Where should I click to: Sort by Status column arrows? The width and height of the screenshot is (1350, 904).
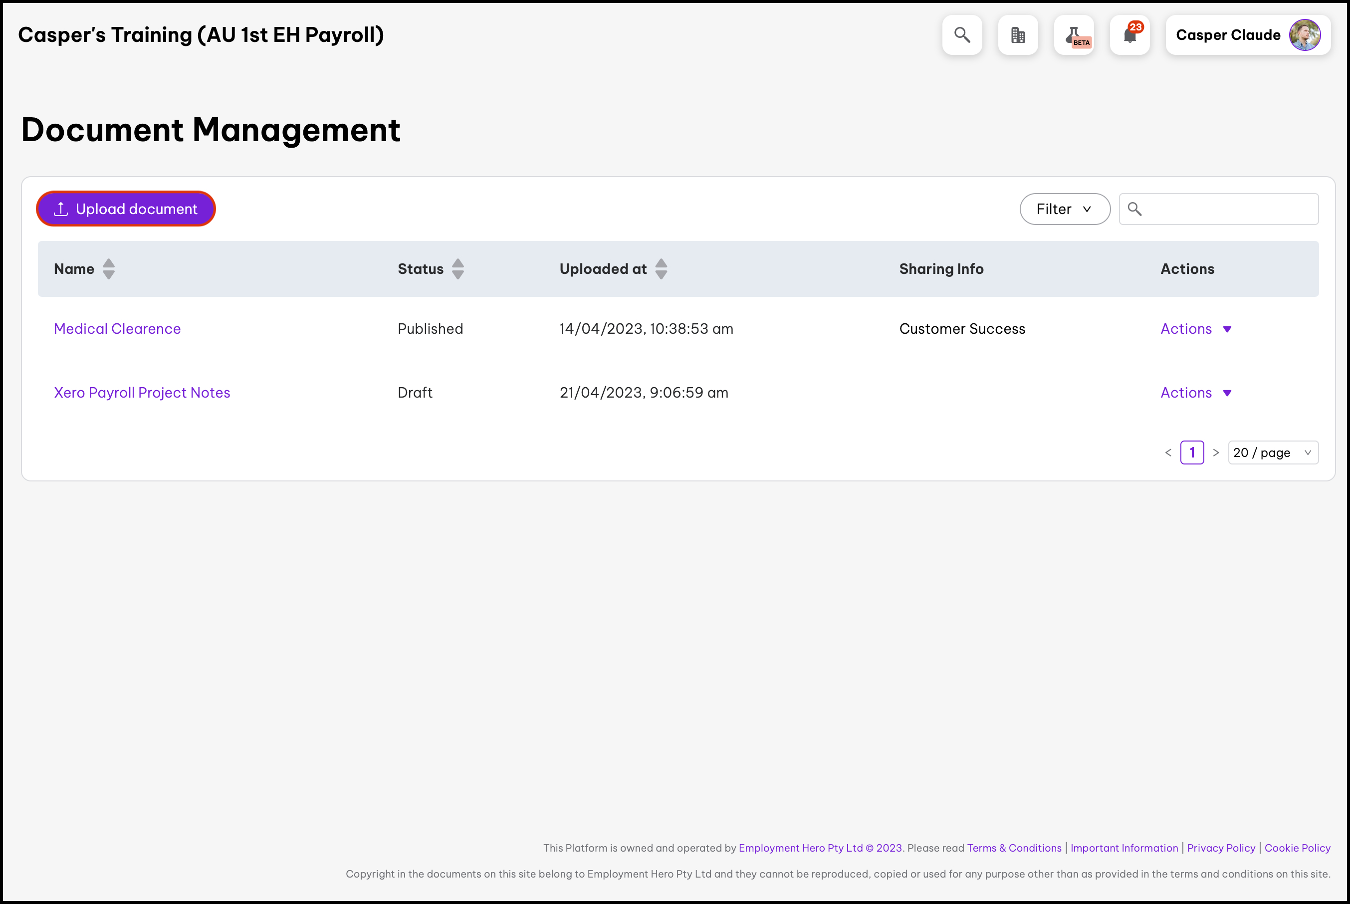point(457,269)
